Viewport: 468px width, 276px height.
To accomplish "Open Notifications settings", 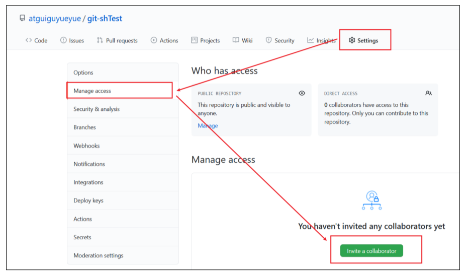I will [123, 164].
